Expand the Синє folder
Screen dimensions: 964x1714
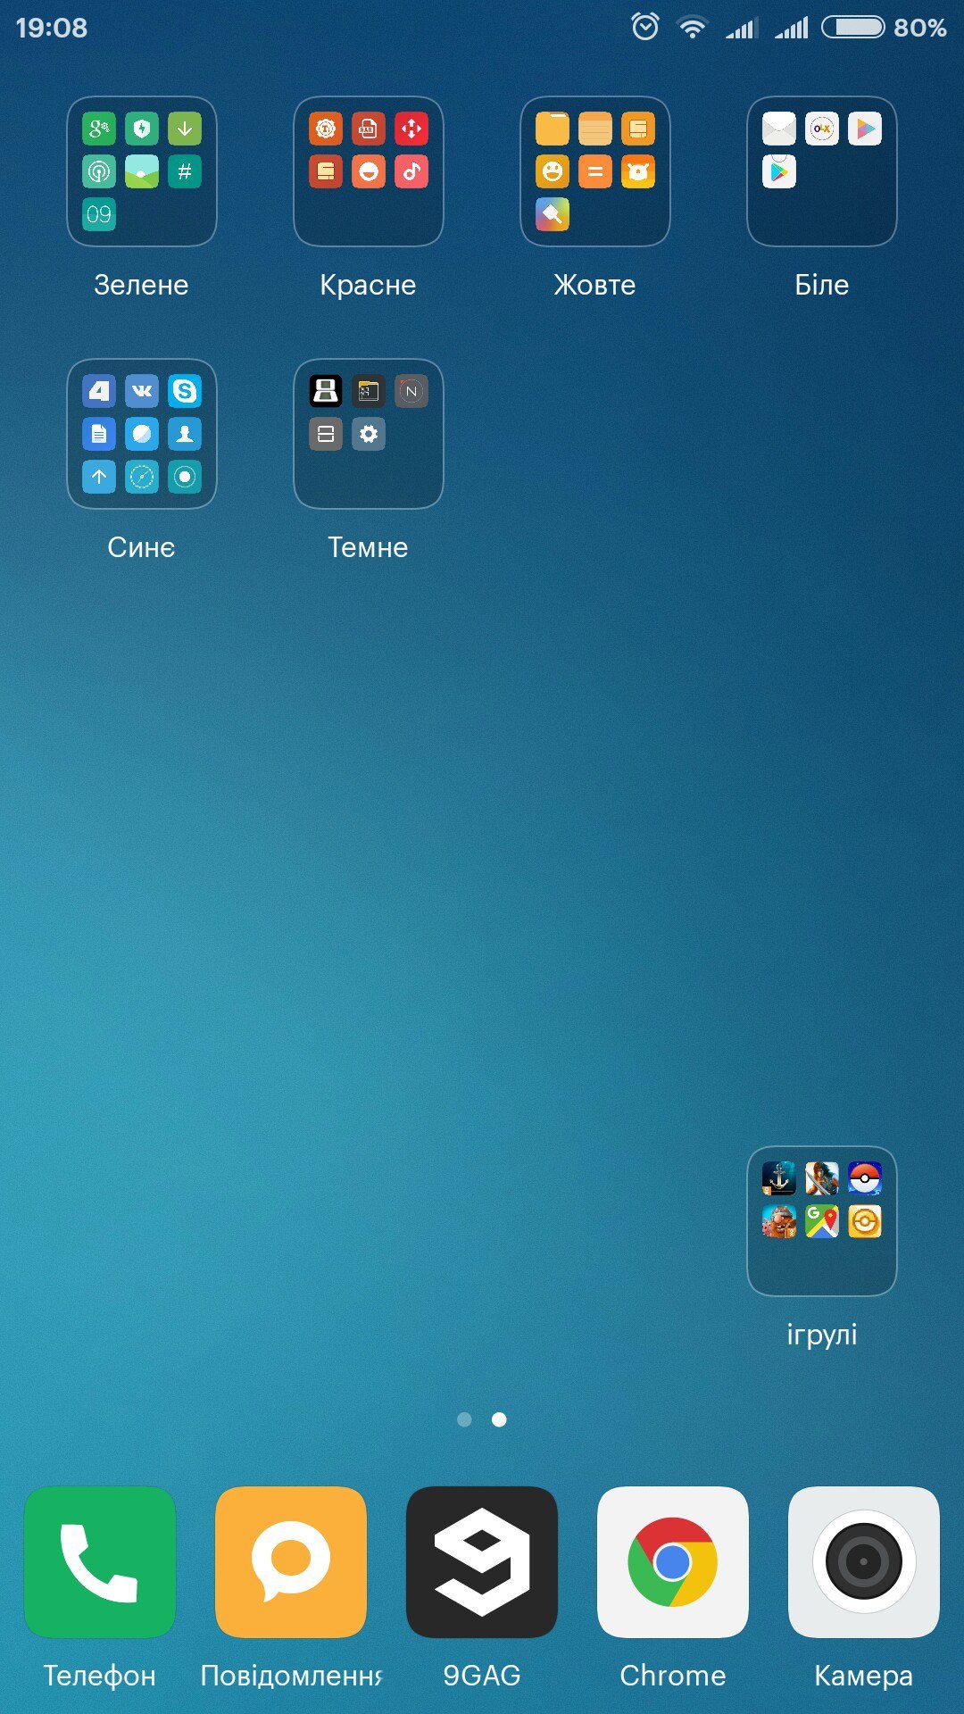tap(142, 434)
